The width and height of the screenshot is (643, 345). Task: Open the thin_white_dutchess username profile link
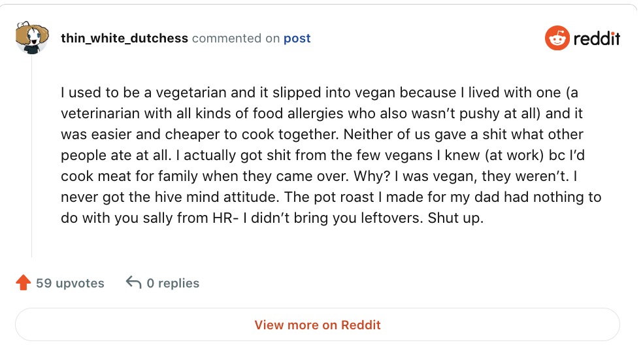point(124,39)
